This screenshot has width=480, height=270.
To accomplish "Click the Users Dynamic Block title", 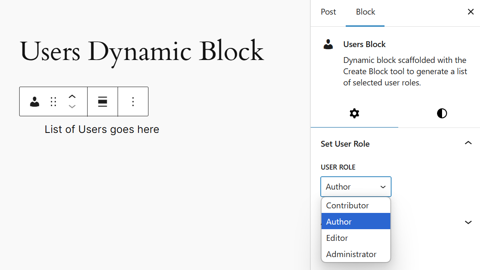I will pos(142,52).
